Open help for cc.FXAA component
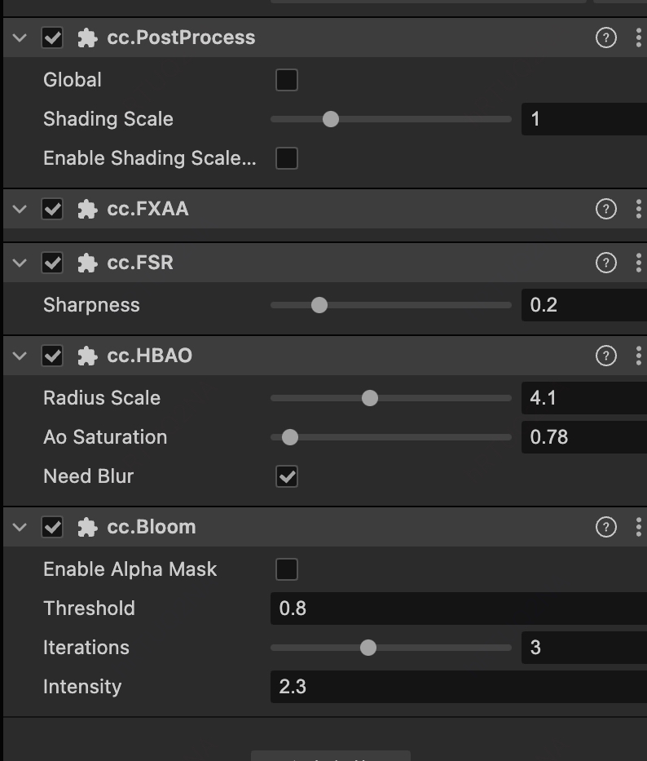This screenshot has height=761, width=647. point(606,209)
